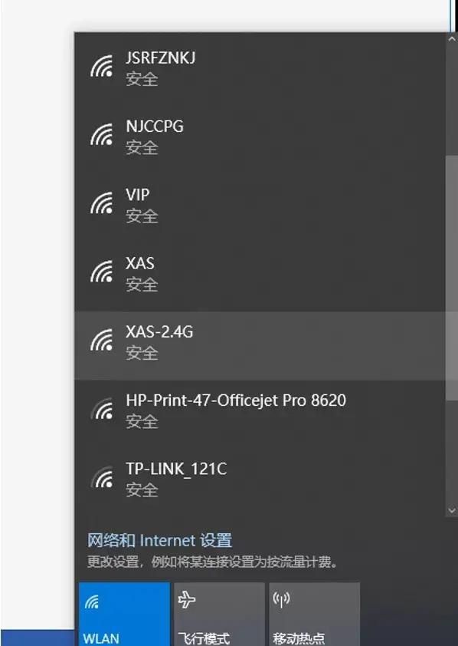The height and width of the screenshot is (646, 458).
Task: Click the Wi-Fi icon beside the XAS network
Action: click(x=102, y=271)
